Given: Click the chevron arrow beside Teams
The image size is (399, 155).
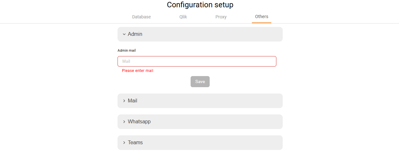Looking at the screenshot, I should click(124, 143).
